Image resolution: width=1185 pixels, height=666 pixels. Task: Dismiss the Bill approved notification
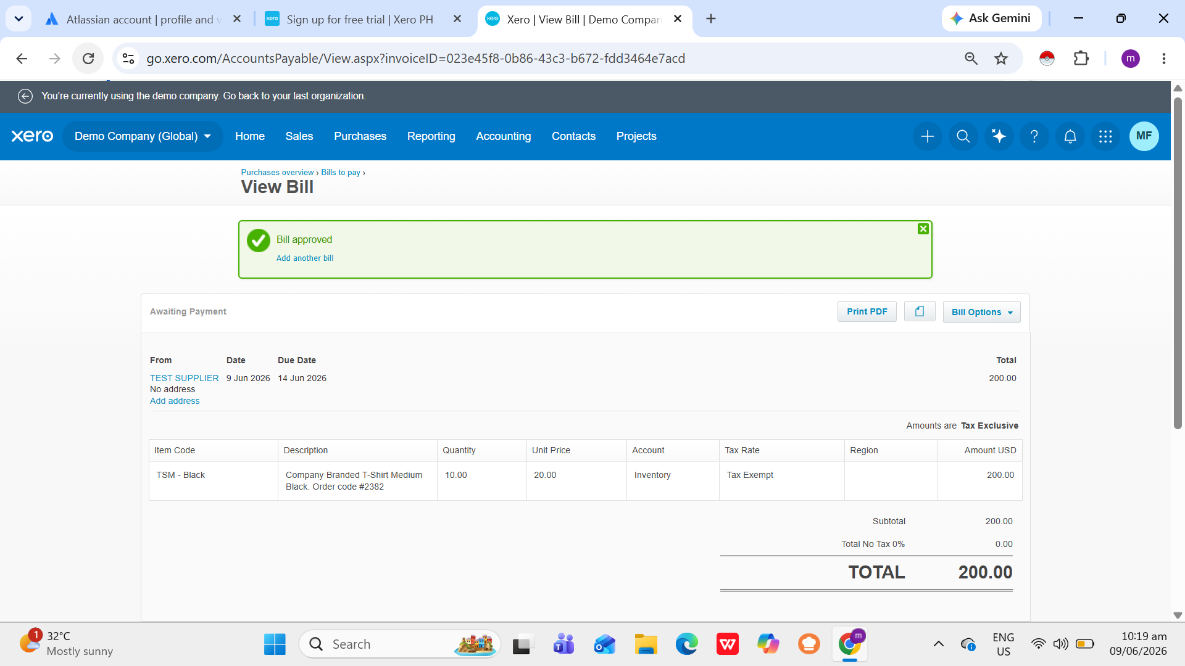pos(923,229)
